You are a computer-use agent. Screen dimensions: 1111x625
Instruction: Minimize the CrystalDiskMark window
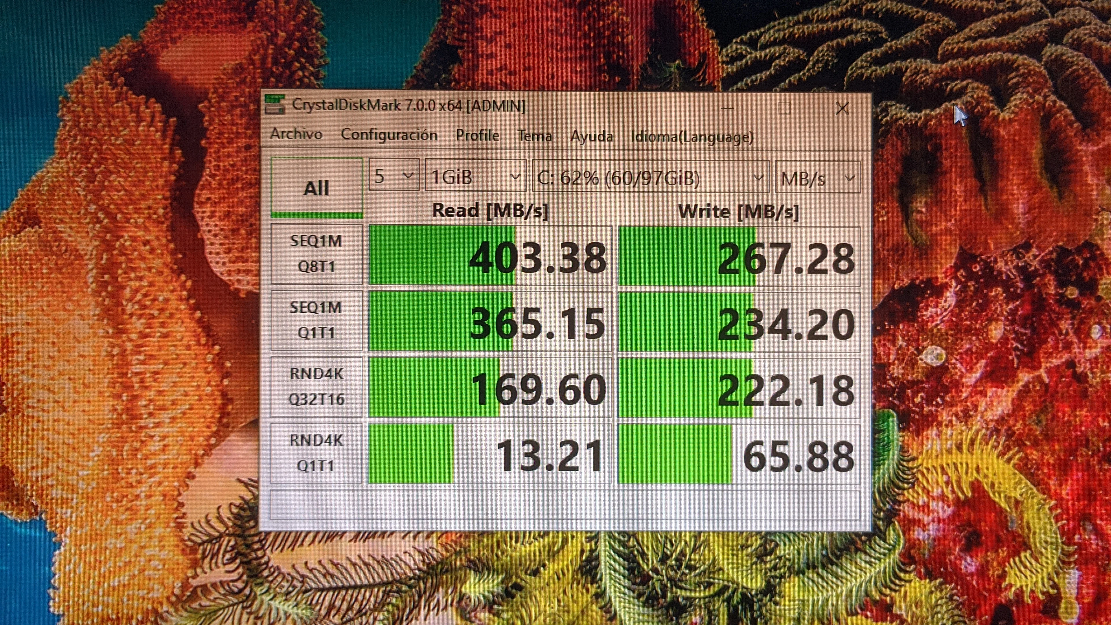[727, 108]
